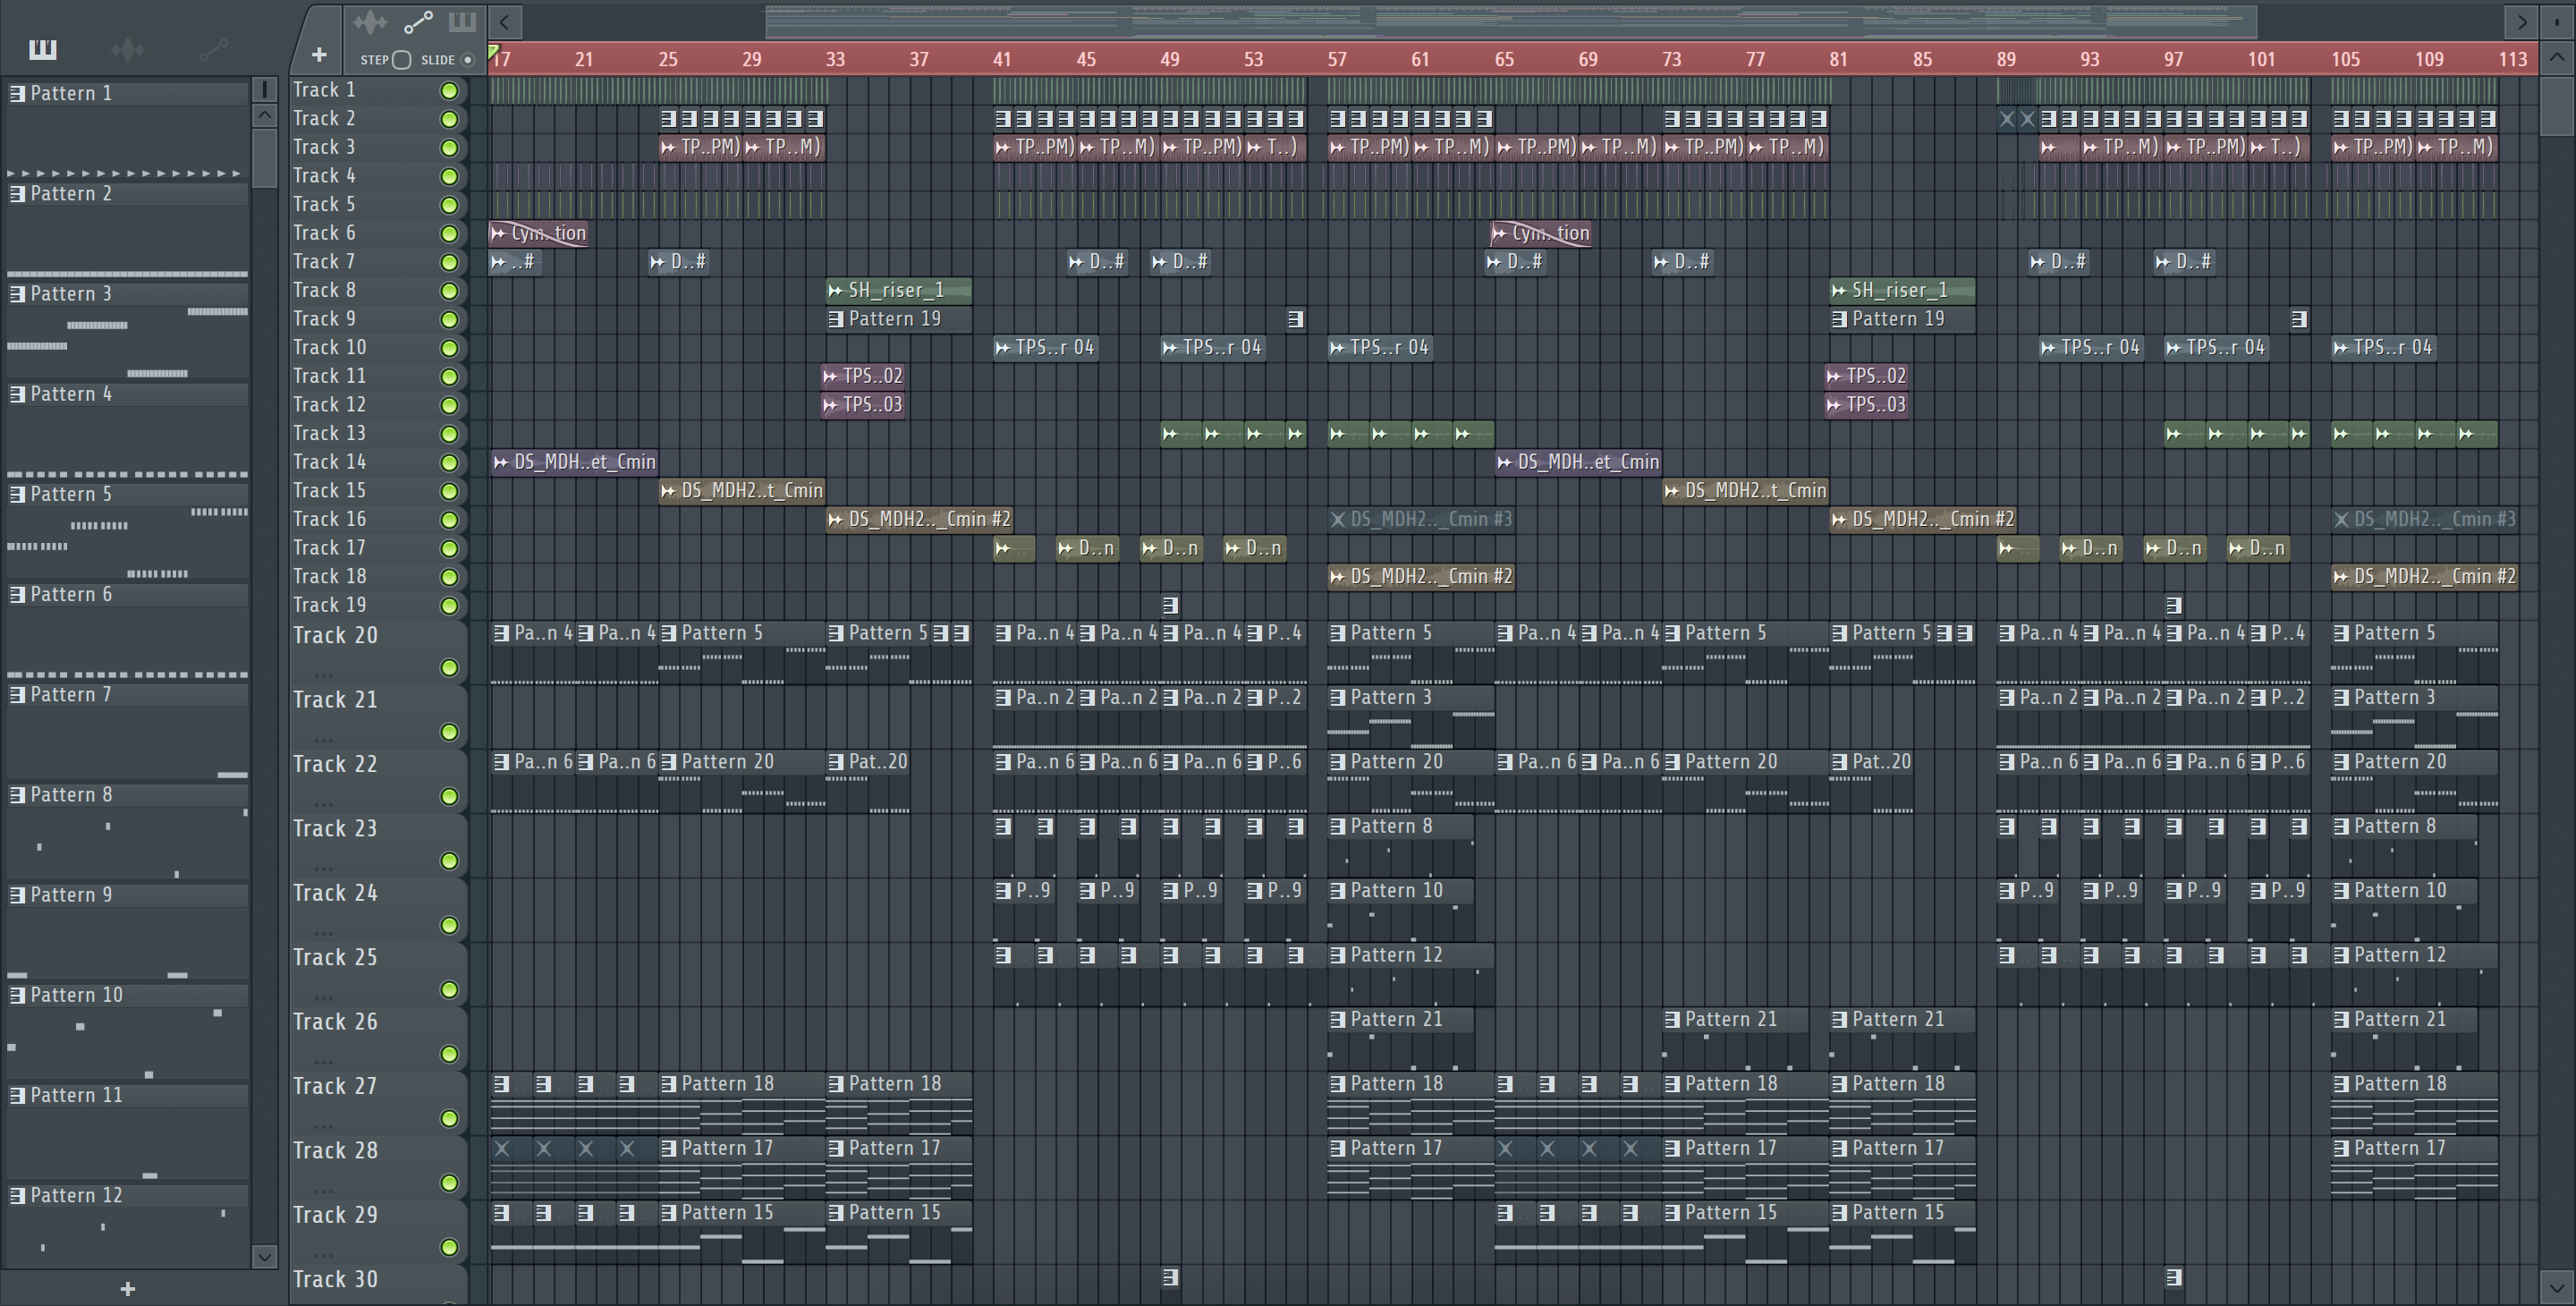Click the piano-roll icon beside Pattern 1
This screenshot has width=2576, height=1306.
(17, 93)
